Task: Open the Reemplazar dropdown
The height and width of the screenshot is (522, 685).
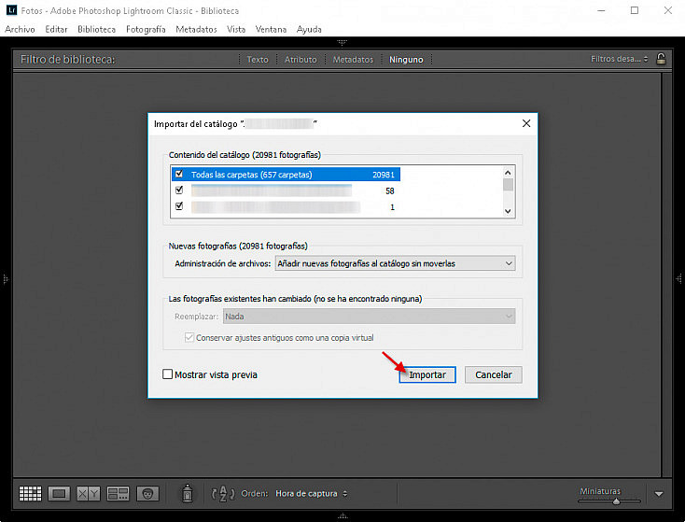Action: tap(369, 317)
